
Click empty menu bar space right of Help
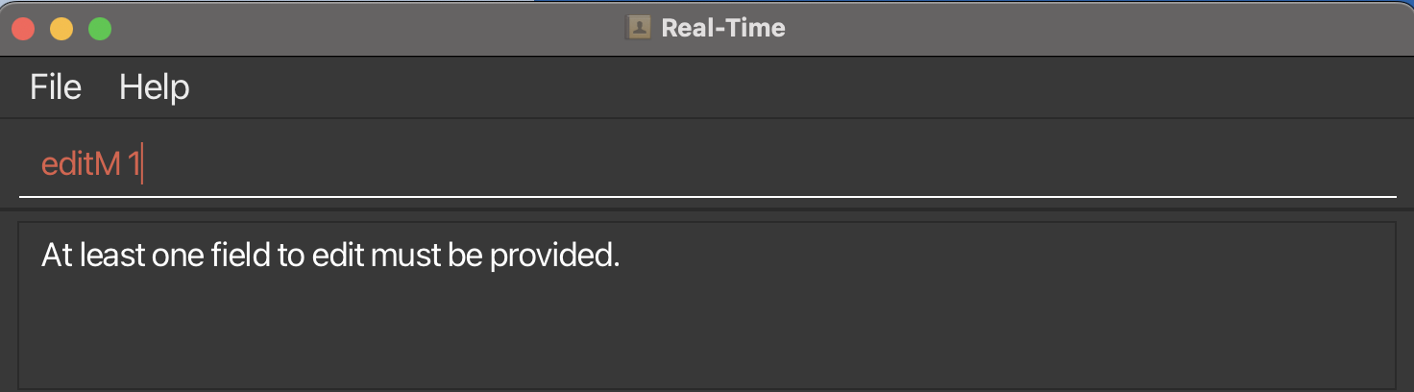tap(797, 87)
